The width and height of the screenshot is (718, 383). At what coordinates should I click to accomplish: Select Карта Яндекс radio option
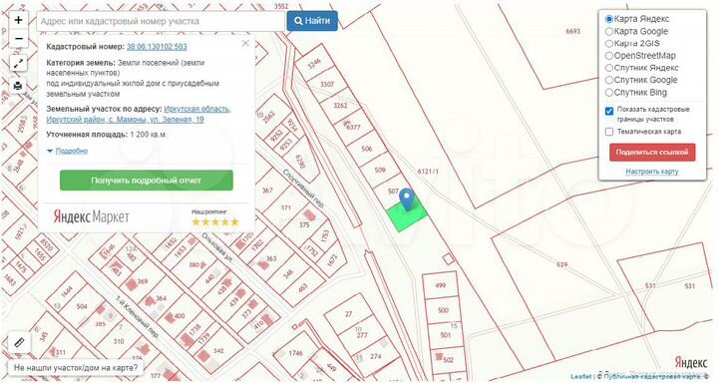coord(609,19)
